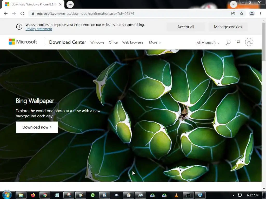Open the Download Center link
Viewport: 266px width, 199px height.
[68, 42]
